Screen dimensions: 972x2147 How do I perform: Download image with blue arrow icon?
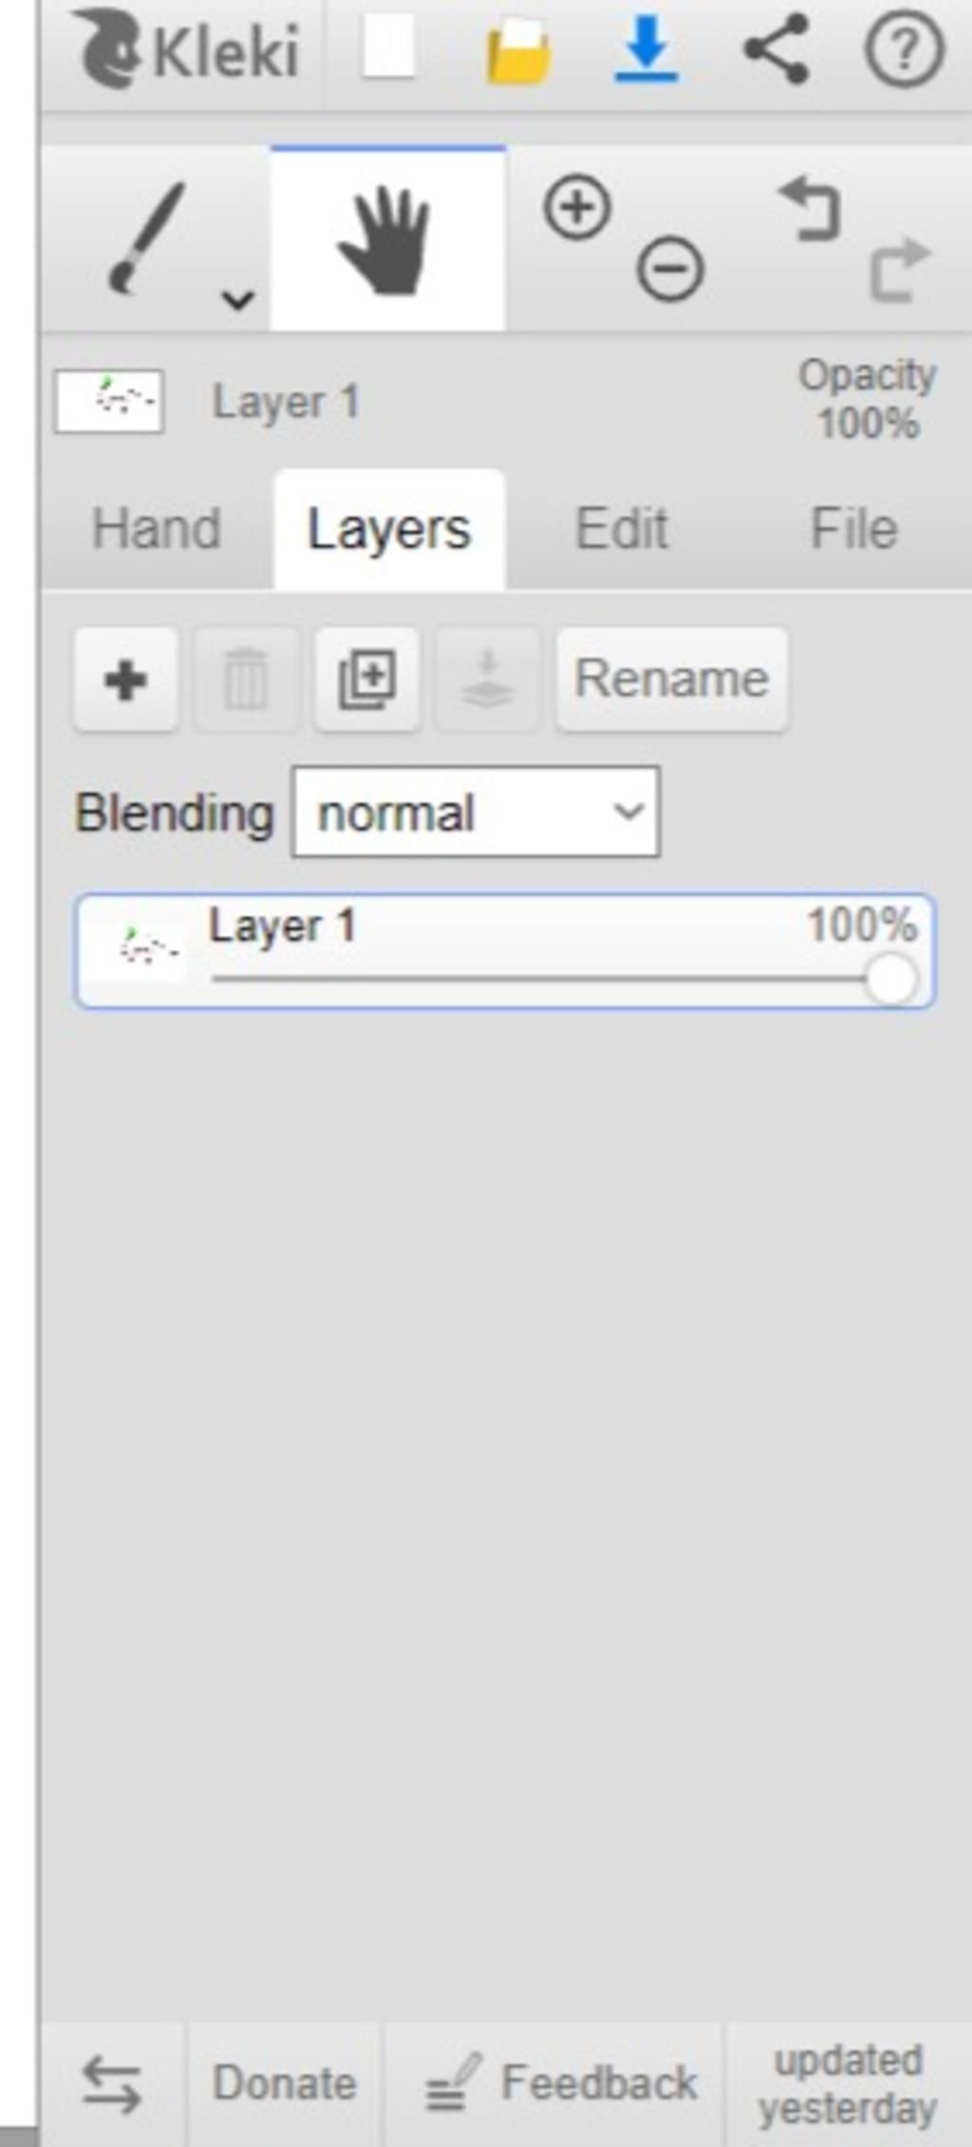tap(645, 49)
